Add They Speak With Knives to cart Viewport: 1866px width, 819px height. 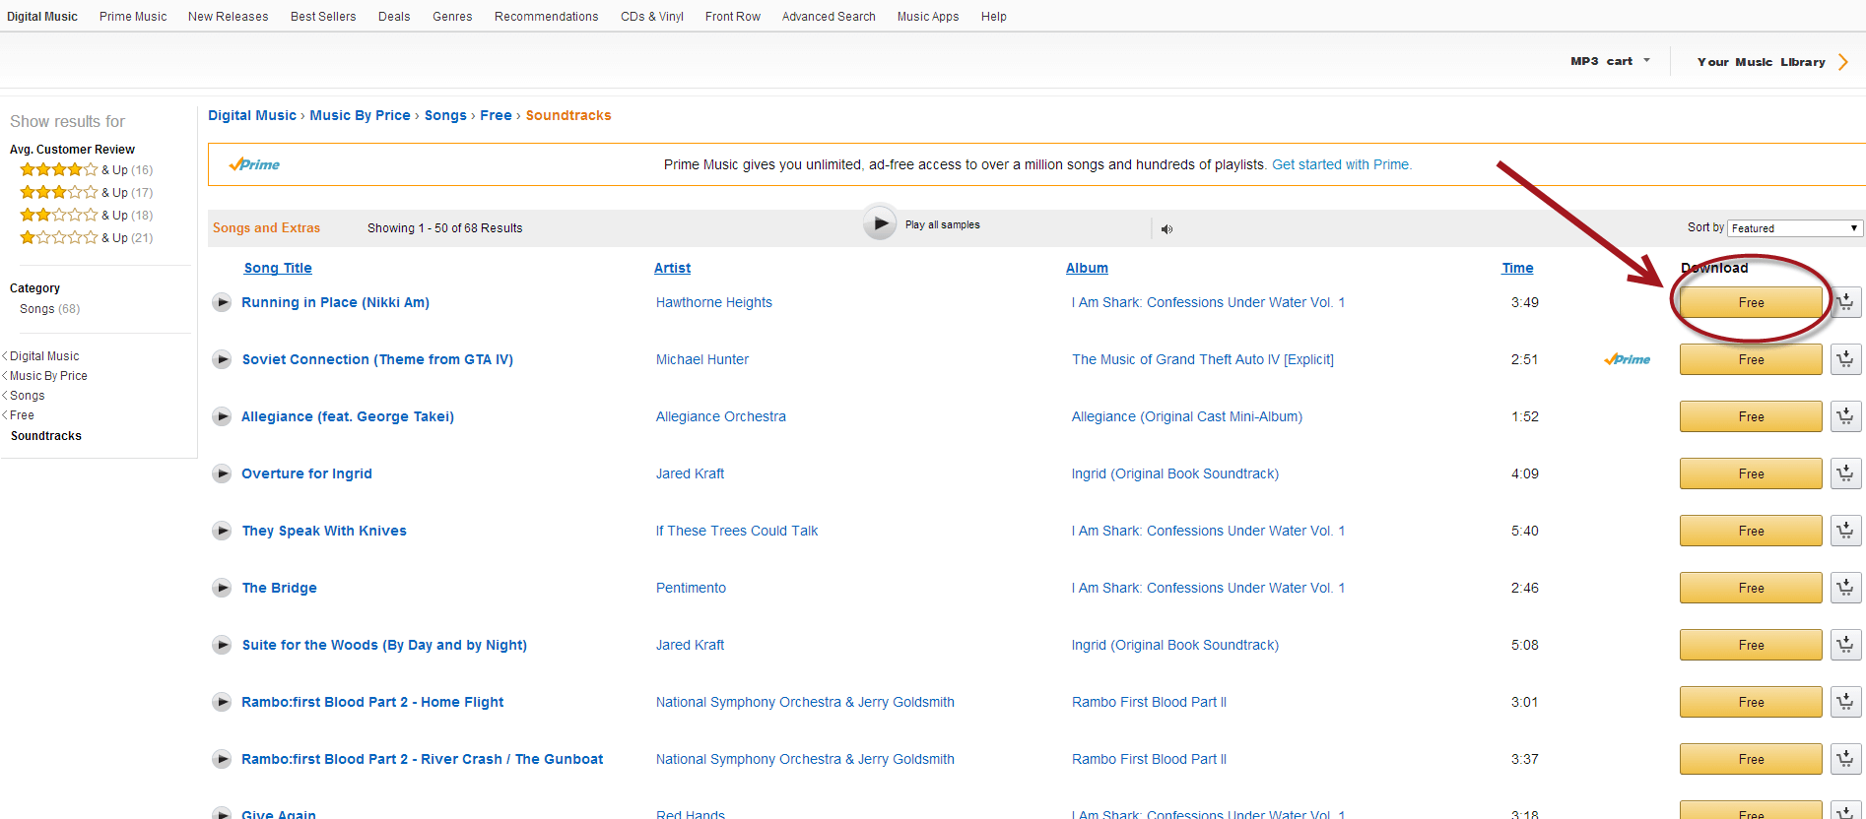(1845, 531)
